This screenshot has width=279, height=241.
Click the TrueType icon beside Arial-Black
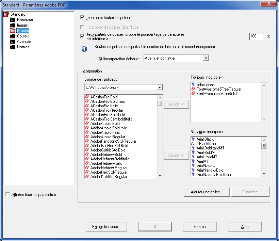[x=193, y=139]
